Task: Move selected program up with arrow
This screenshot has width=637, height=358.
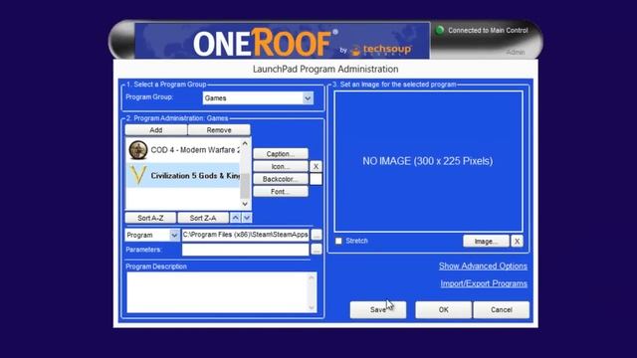Action: (x=235, y=218)
